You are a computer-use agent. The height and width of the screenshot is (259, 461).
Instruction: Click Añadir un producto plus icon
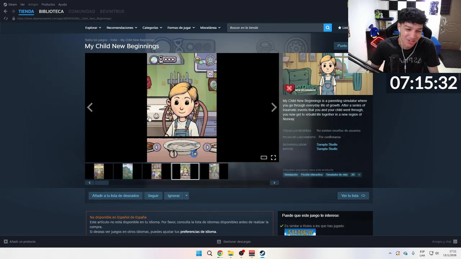tap(6, 242)
